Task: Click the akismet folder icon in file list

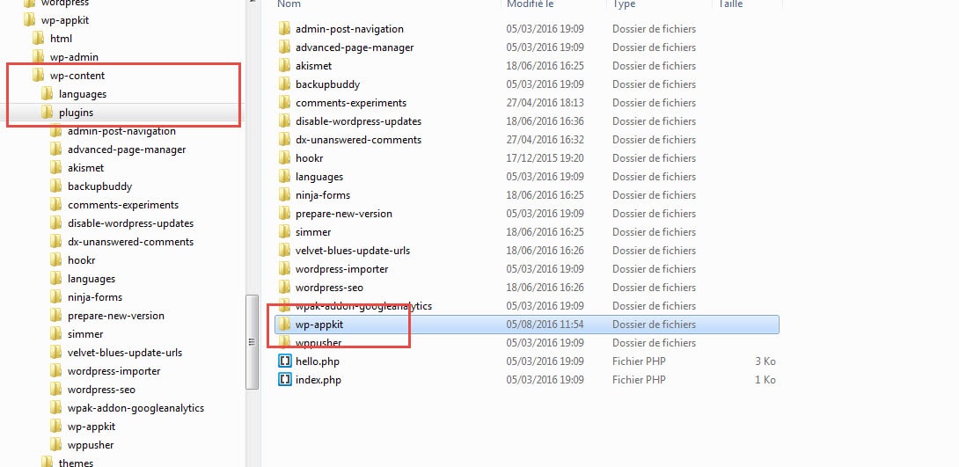Action: pyautogui.click(x=284, y=65)
